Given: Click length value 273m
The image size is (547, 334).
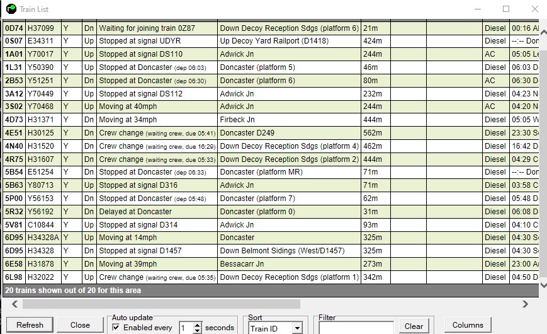Looking at the screenshot, I should pos(373,264).
